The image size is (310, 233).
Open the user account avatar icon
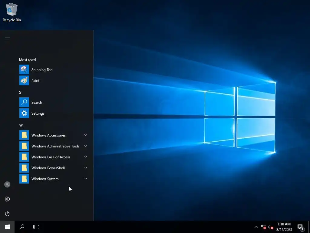[x=7, y=184]
